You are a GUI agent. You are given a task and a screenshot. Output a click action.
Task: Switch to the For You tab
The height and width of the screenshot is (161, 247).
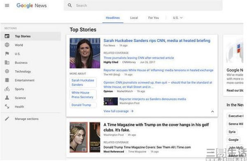(x=154, y=18)
